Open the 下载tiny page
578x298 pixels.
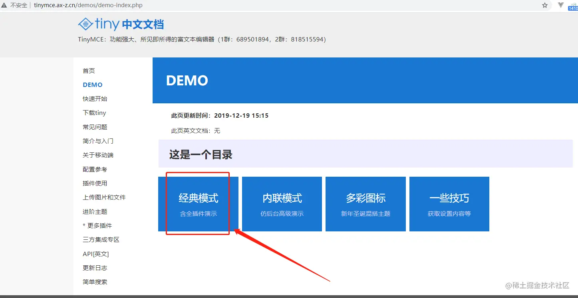point(94,112)
